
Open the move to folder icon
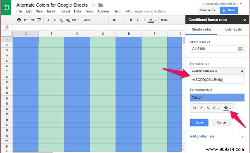coord(100,5)
